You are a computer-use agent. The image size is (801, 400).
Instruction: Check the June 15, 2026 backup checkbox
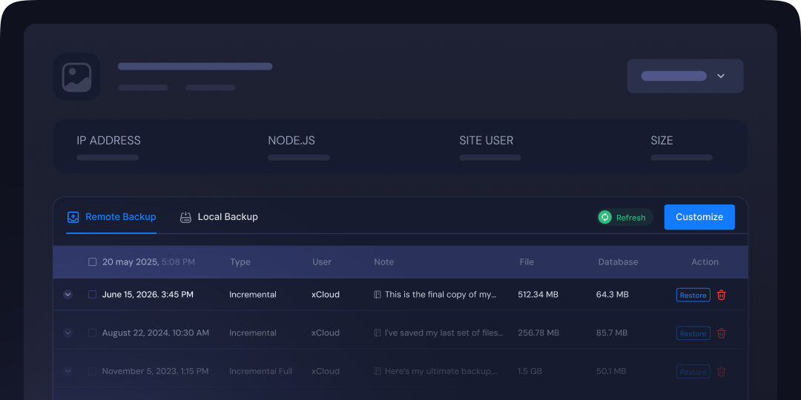pos(93,295)
